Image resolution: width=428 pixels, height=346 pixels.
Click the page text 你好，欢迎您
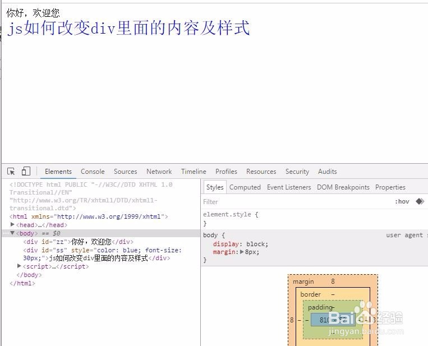(33, 12)
